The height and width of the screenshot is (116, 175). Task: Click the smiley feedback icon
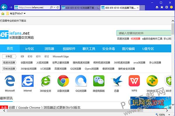pyautogui.click(x=171, y=7)
